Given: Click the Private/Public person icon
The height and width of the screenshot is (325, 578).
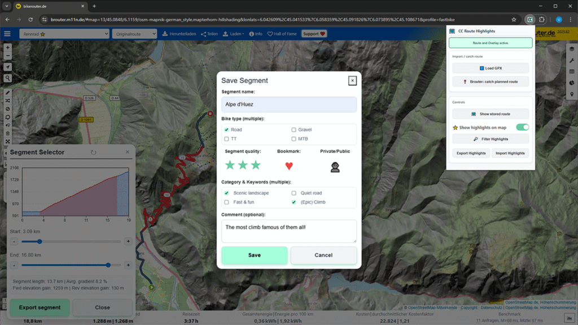Looking at the screenshot, I should click(x=335, y=166).
